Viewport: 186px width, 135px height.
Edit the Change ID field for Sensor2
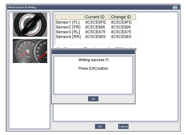(121, 27)
